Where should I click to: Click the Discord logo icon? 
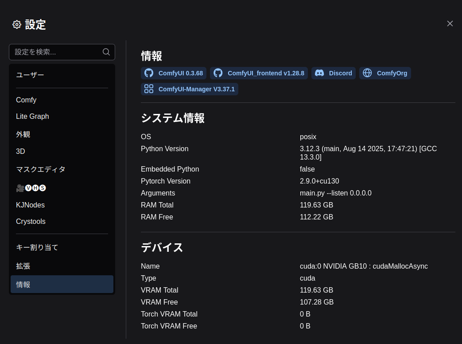(319, 73)
